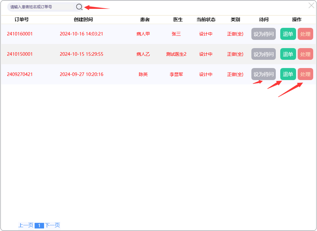Set order 2410160001 as pending inquiry
317x231 pixels.
pos(263,34)
